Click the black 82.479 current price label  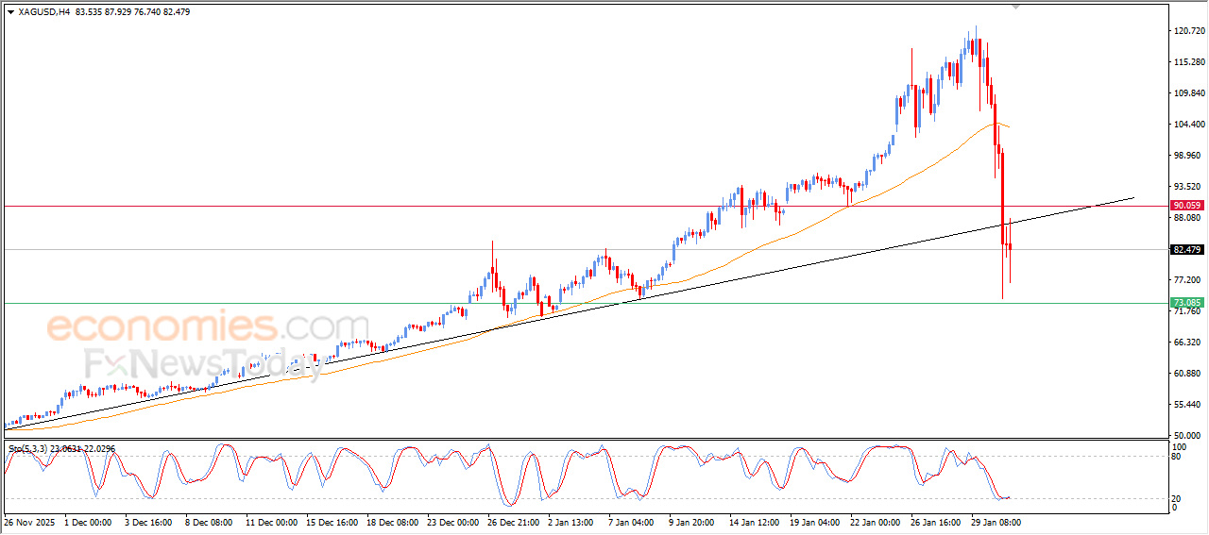1186,250
